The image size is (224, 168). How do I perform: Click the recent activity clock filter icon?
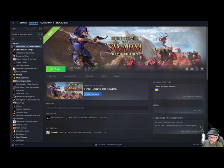click(x=38, y=34)
